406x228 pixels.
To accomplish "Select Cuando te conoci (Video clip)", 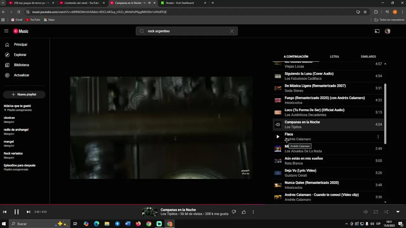I will click(328, 197).
